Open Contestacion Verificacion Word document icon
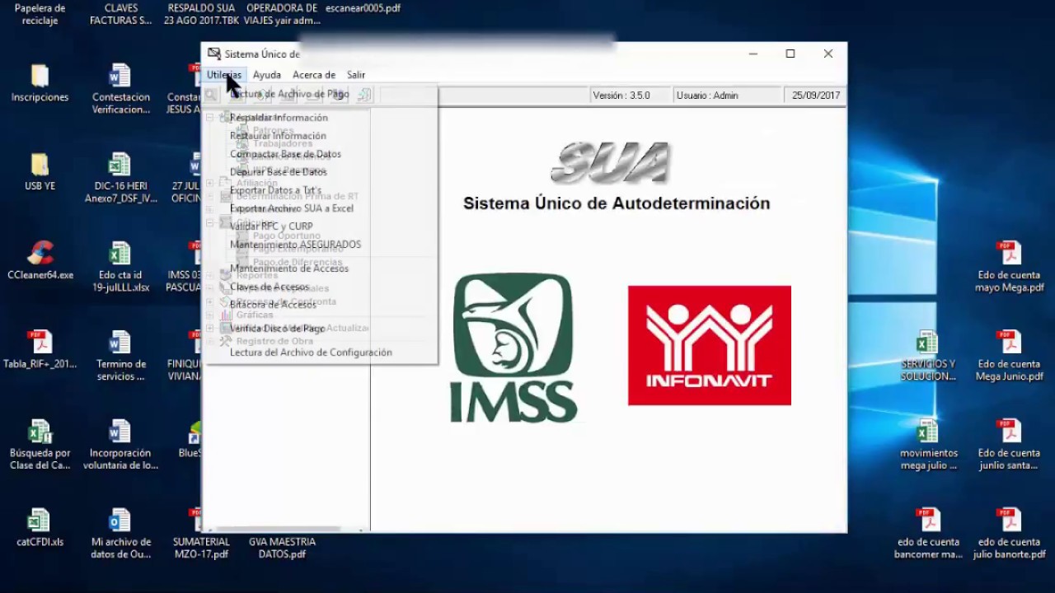Screen dimensions: 1055x593 click(120, 76)
